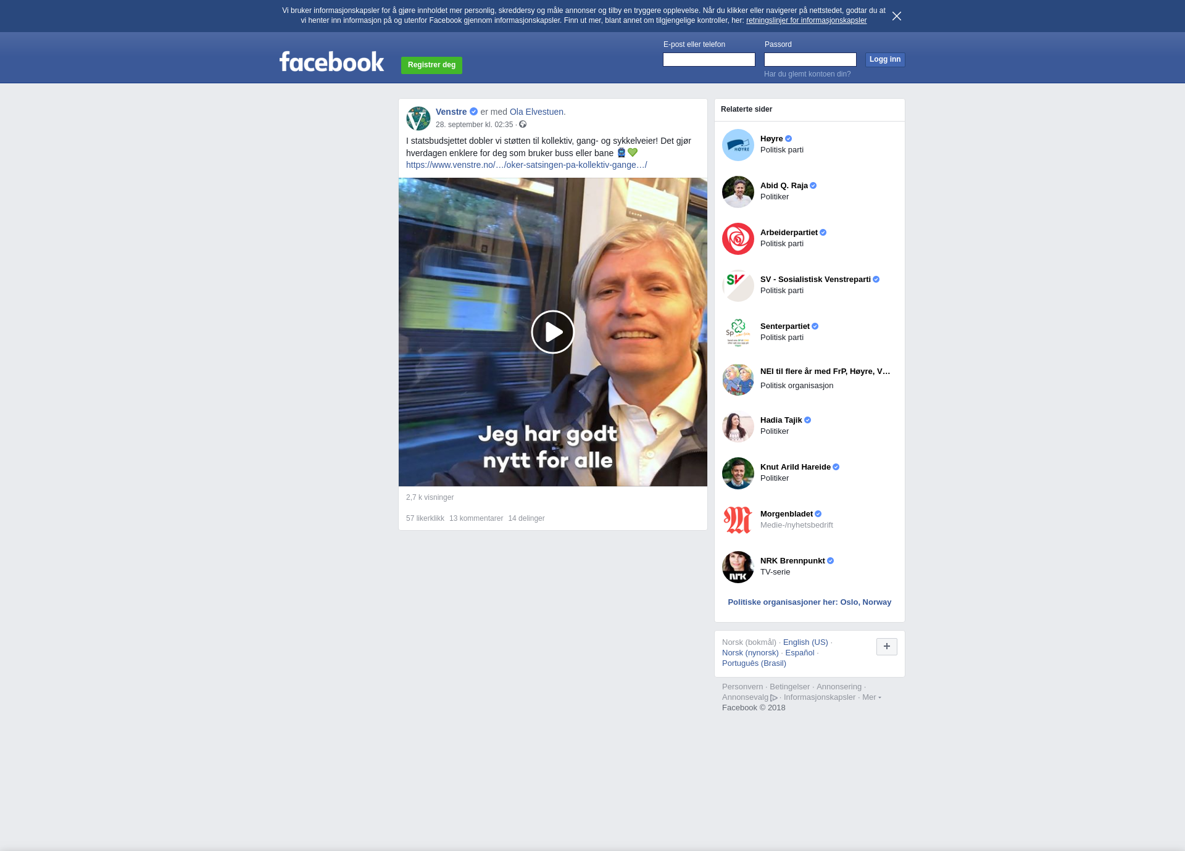Image resolution: width=1185 pixels, height=851 pixels.
Task: Switch language to Norsk (nynorsk)
Action: tap(750, 653)
